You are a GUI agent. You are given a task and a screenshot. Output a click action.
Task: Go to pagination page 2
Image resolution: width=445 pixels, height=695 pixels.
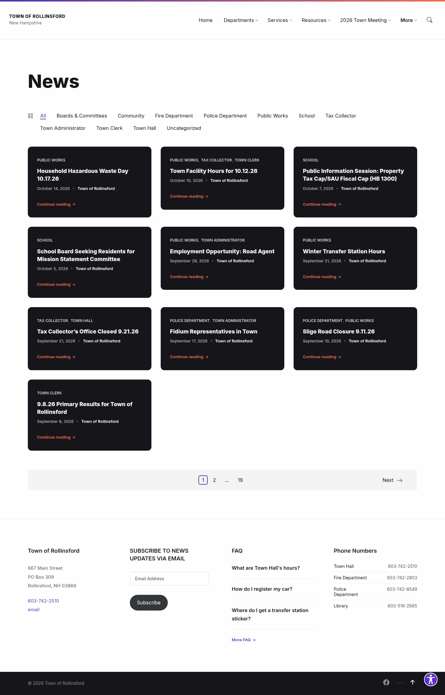click(x=214, y=480)
